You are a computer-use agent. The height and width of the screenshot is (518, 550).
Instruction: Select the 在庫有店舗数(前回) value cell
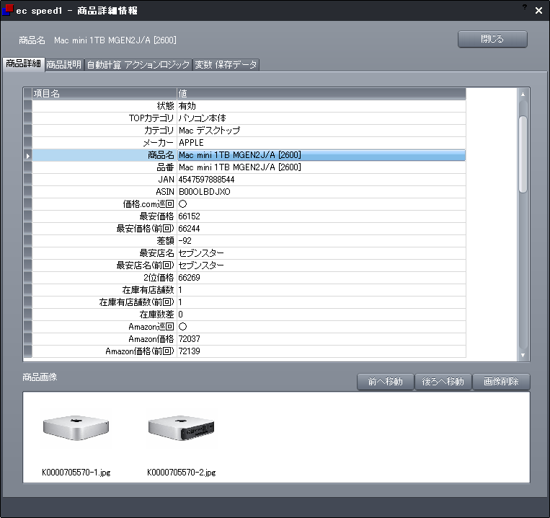tap(321, 302)
